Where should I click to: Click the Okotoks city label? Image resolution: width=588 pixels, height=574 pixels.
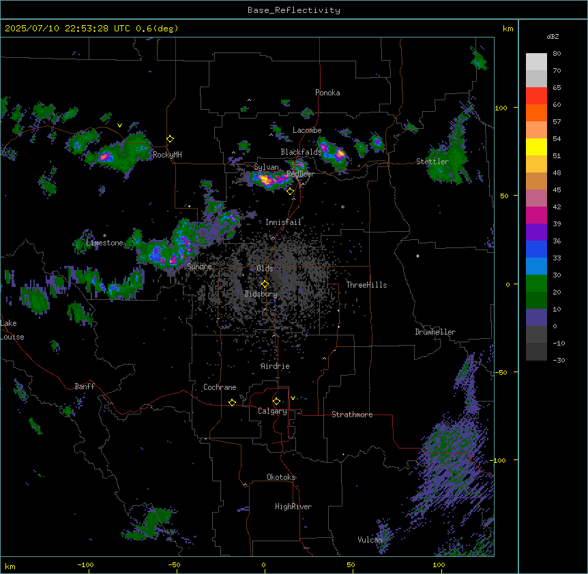coord(281,477)
